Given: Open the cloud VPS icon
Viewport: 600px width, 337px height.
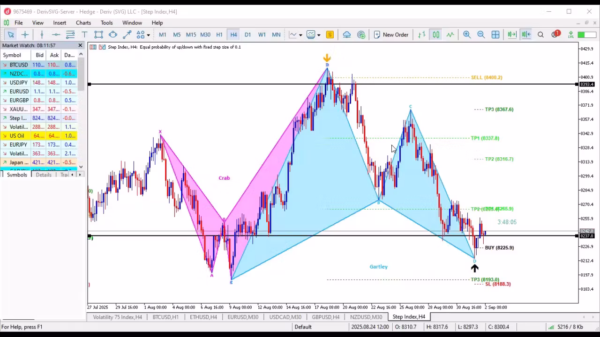Looking at the screenshot, I should click(347, 35).
